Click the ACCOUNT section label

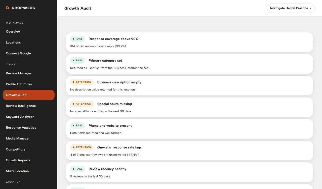tap(13, 182)
